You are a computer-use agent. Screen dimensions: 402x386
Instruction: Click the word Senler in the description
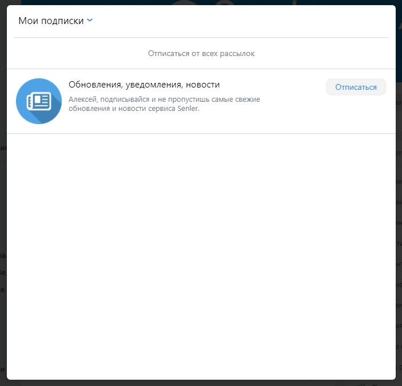click(x=189, y=109)
